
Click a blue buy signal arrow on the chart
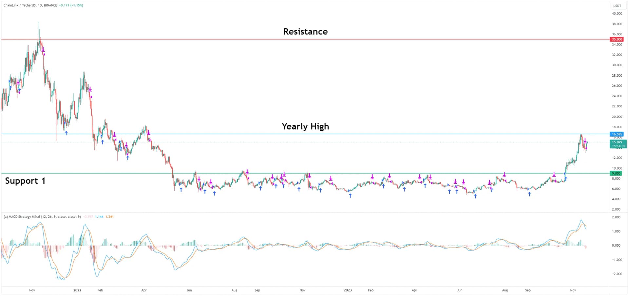pyautogui.click(x=181, y=189)
